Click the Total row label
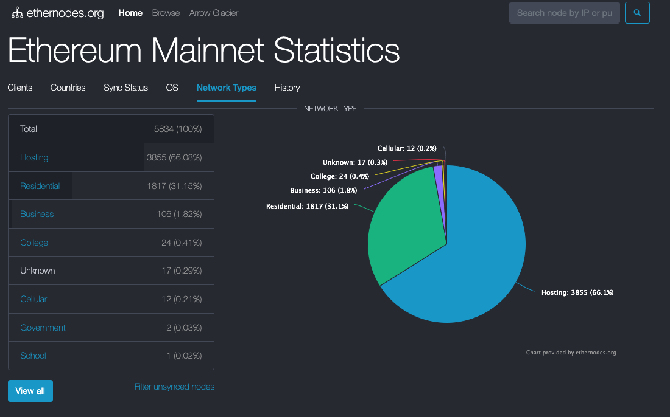The width and height of the screenshot is (670, 417). (29, 129)
